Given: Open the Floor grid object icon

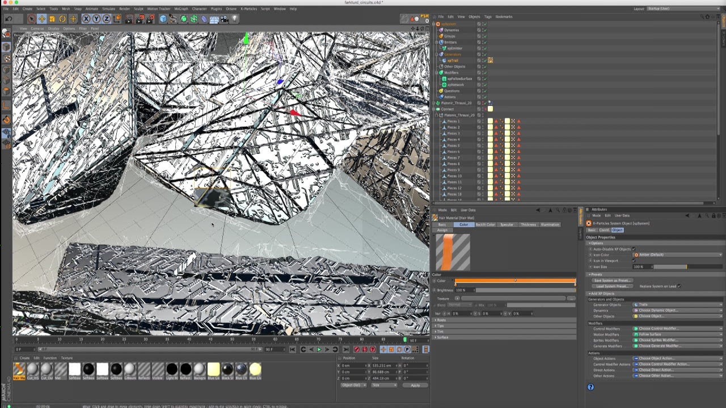Looking at the screenshot, I should 214,19.
